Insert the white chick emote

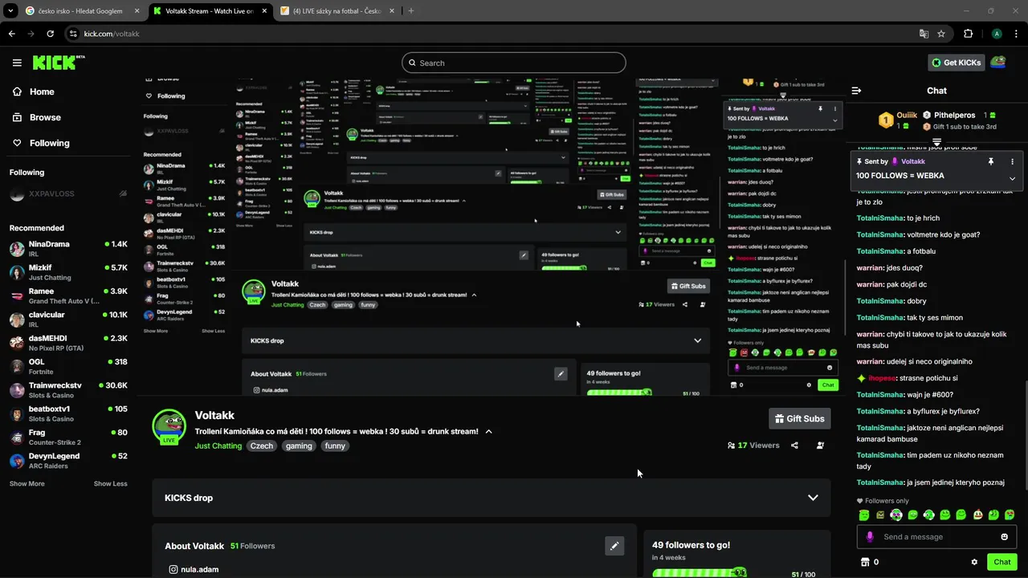pyautogui.click(x=977, y=515)
